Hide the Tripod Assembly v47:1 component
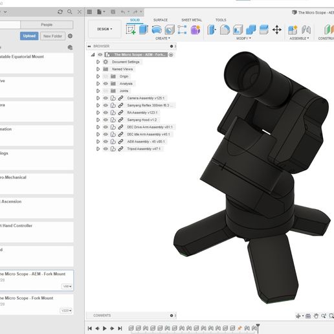This screenshot has width=334, height=334. (x=106, y=149)
